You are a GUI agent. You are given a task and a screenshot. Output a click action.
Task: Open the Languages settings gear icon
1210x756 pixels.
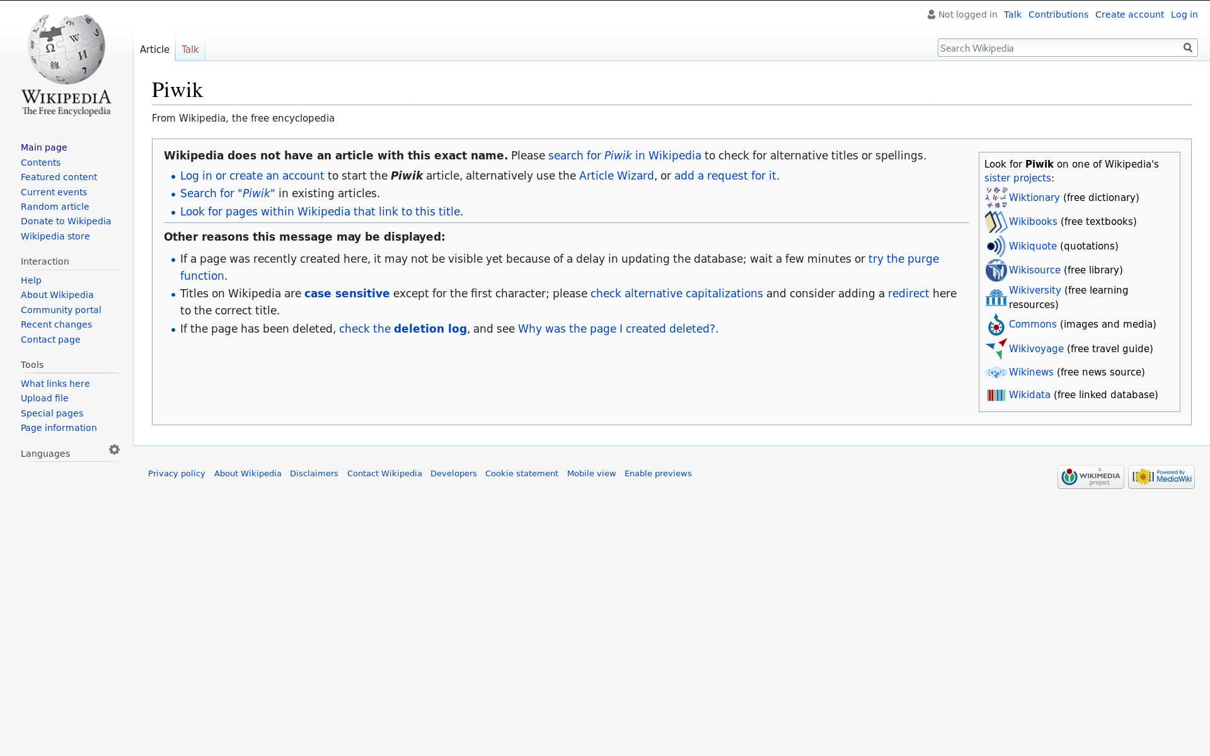pos(114,450)
